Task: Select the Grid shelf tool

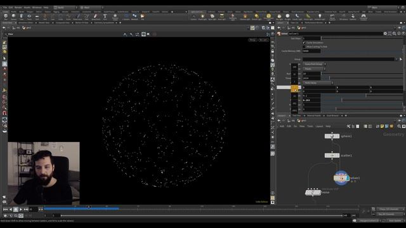Action: click(37, 17)
